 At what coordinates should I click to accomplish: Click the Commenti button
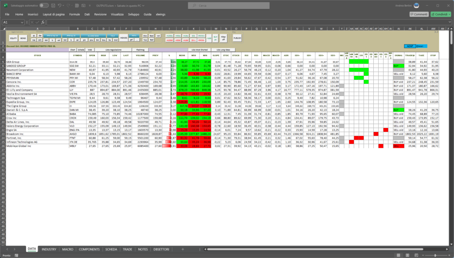[419, 14]
